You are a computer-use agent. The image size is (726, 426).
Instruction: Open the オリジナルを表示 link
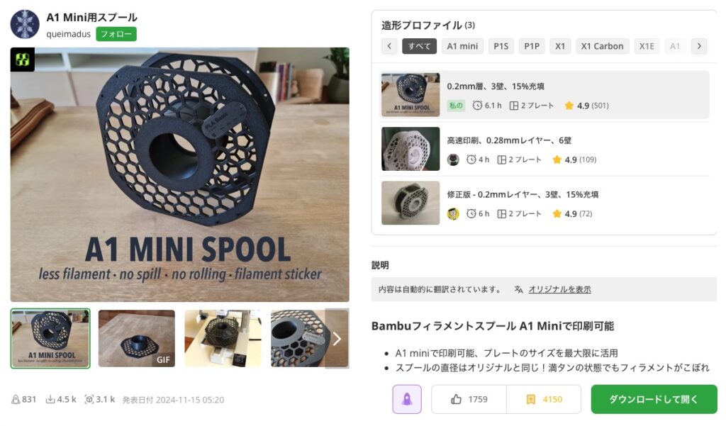(x=559, y=289)
